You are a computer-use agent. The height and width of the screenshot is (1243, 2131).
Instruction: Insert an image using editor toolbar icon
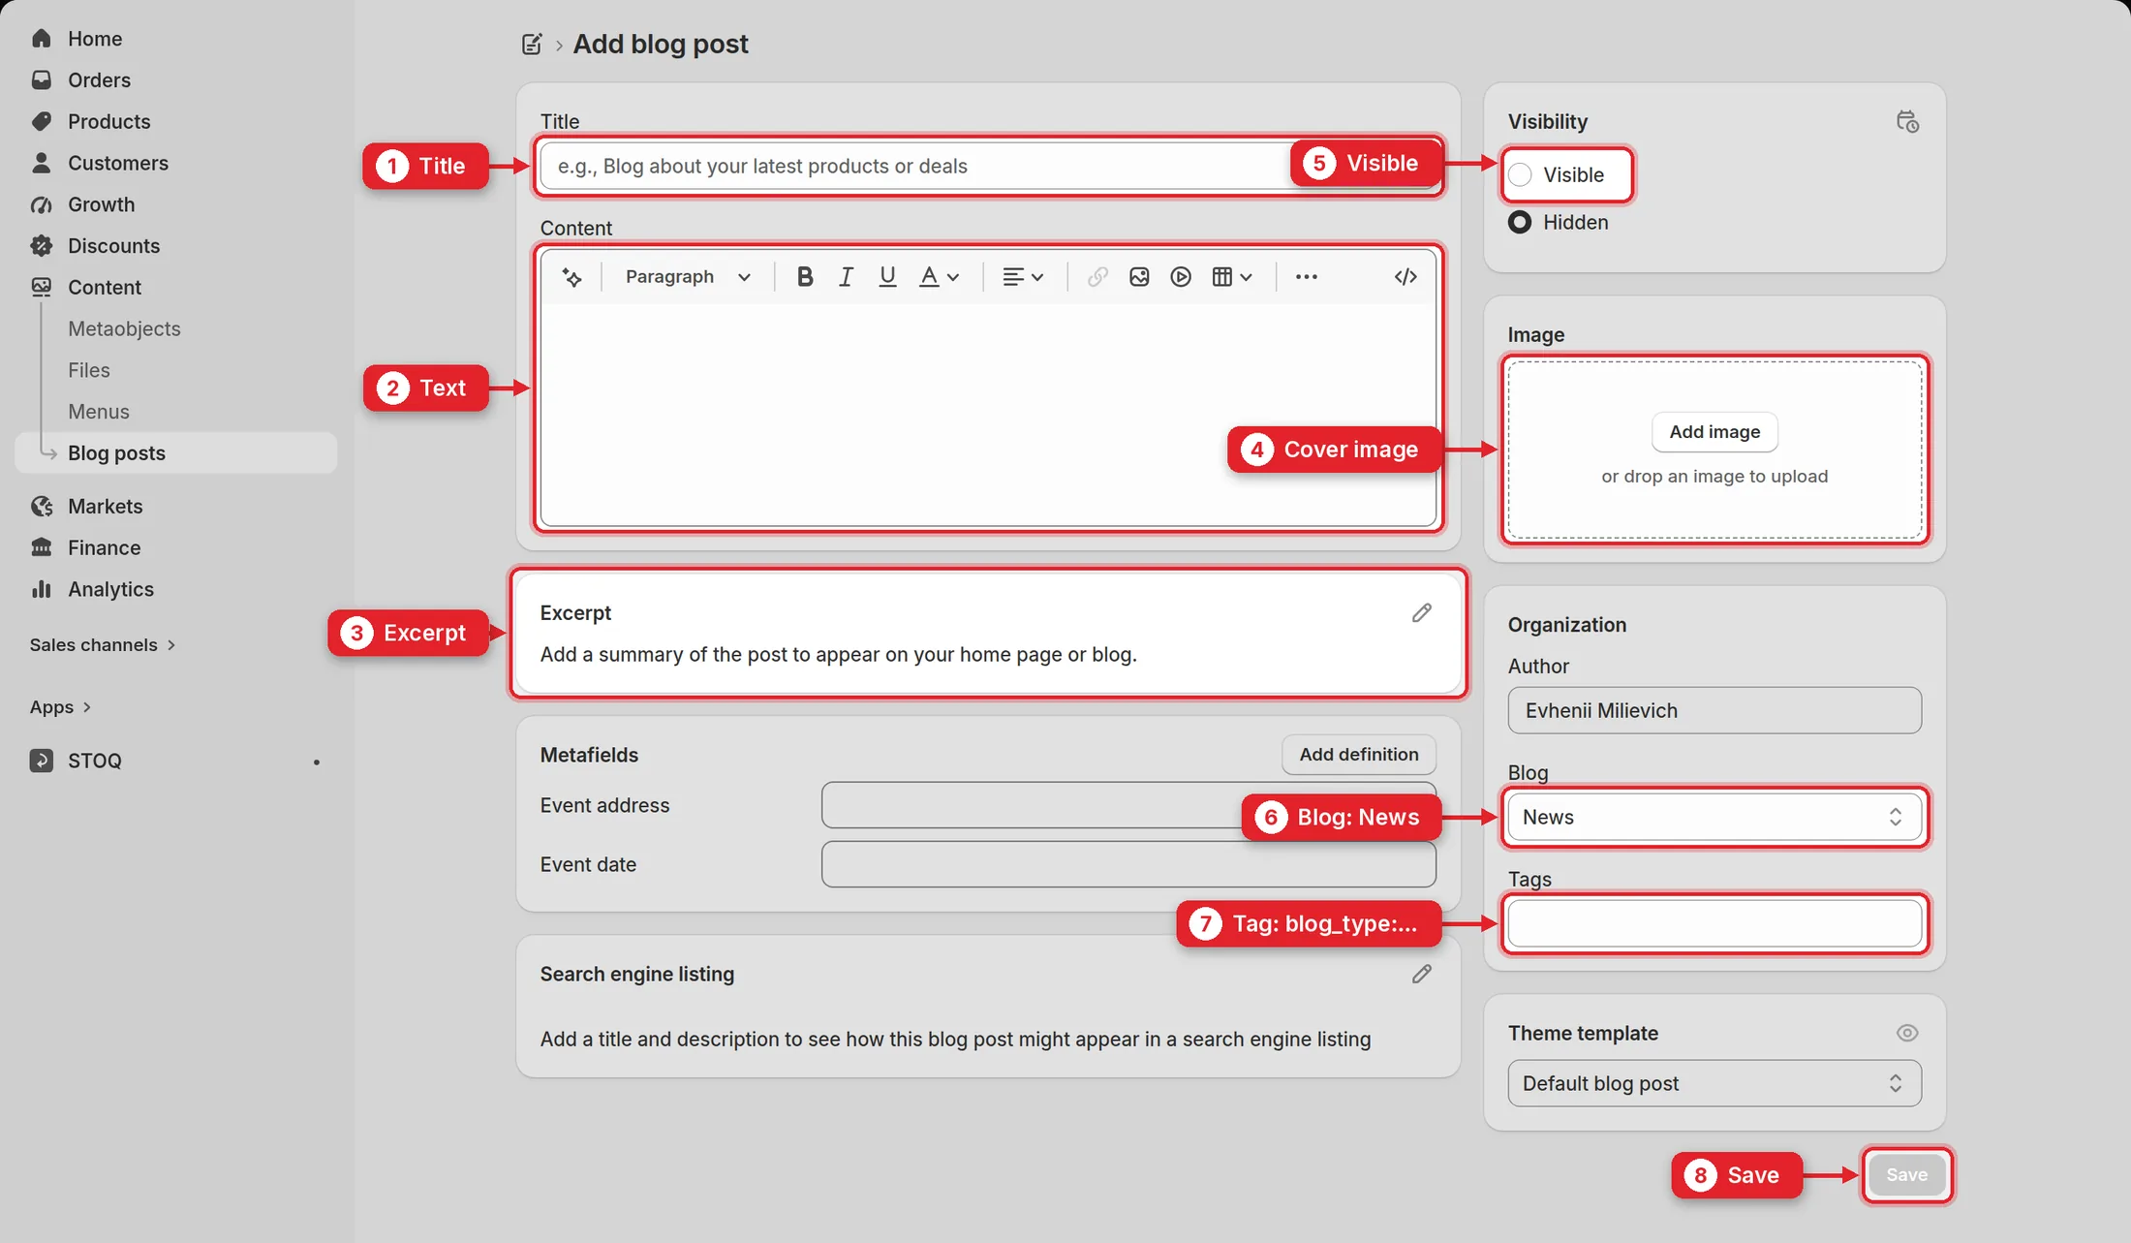pos(1139,277)
